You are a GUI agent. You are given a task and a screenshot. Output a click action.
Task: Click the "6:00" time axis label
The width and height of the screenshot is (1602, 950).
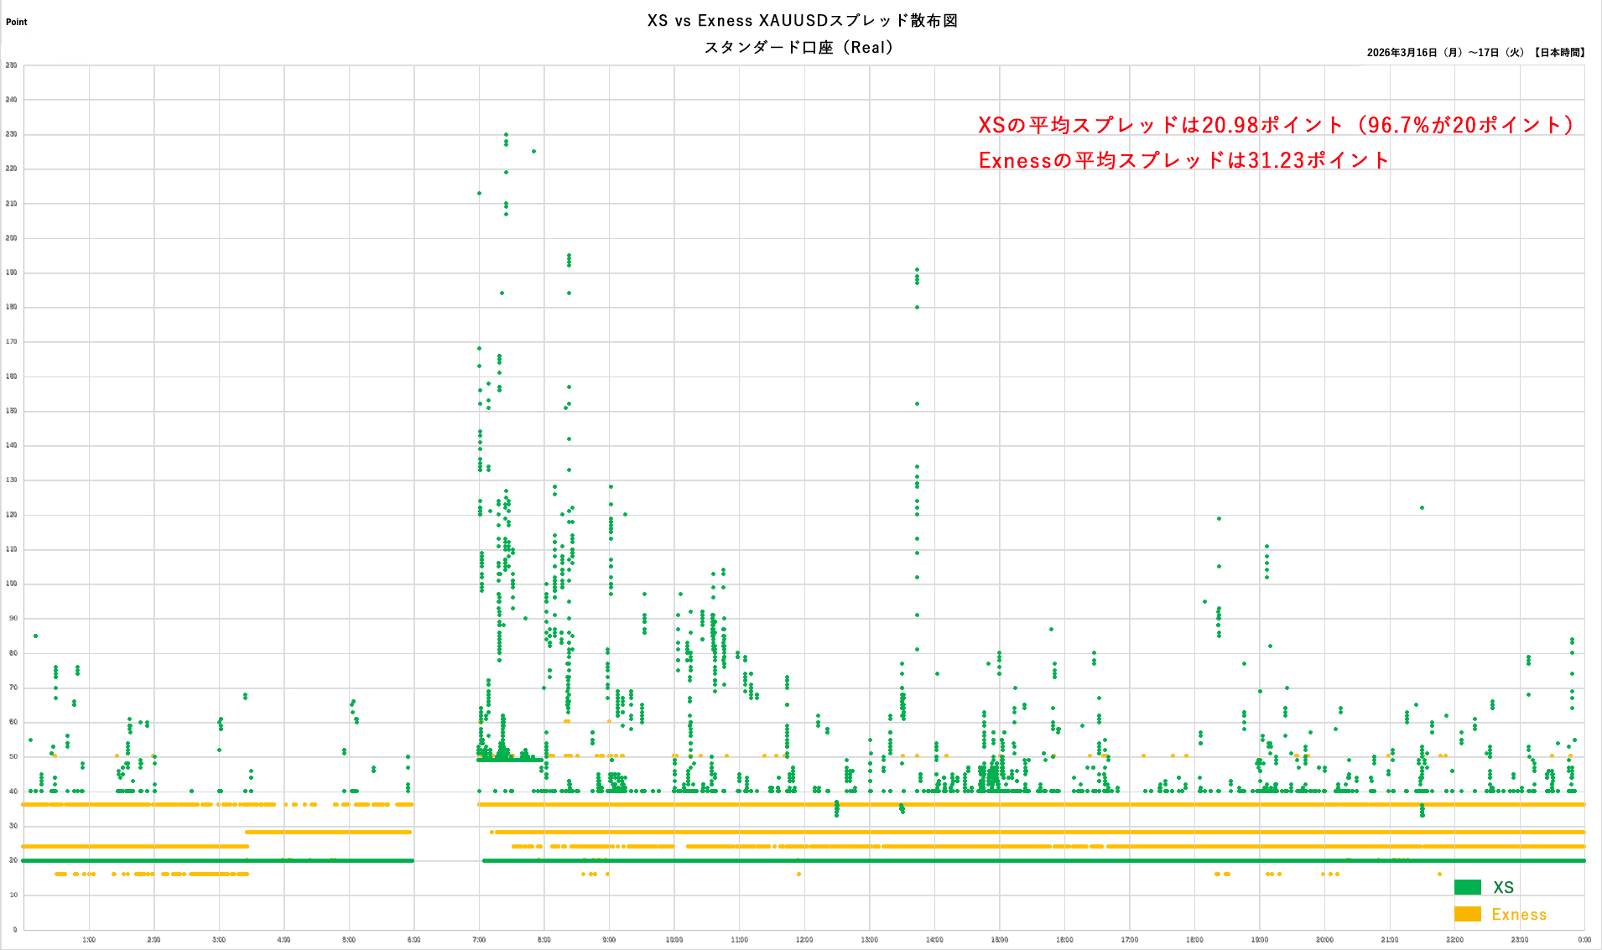click(x=414, y=940)
